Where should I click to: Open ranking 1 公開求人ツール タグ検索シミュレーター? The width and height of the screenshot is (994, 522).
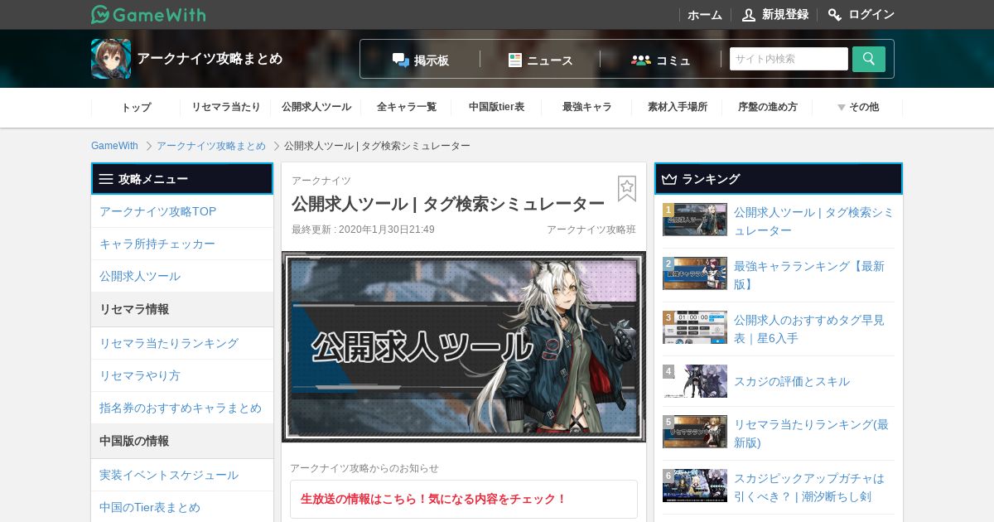point(814,221)
